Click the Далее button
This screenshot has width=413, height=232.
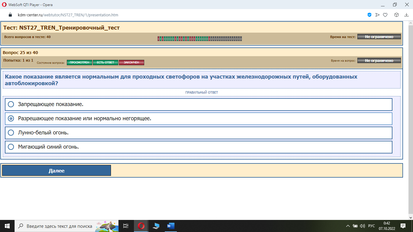[57, 170]
